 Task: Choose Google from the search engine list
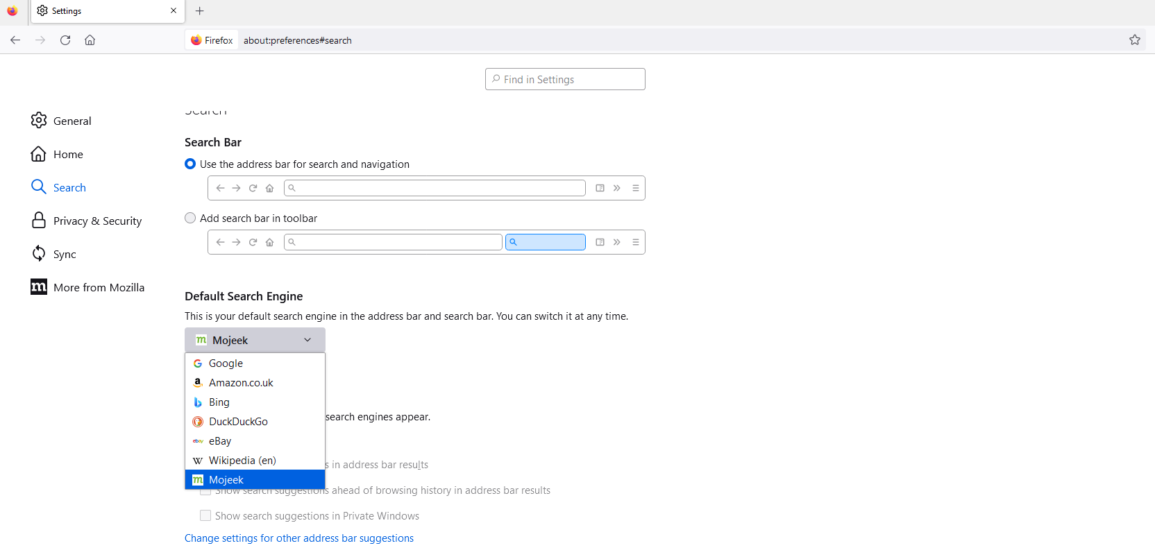click(x=226, y=363)
